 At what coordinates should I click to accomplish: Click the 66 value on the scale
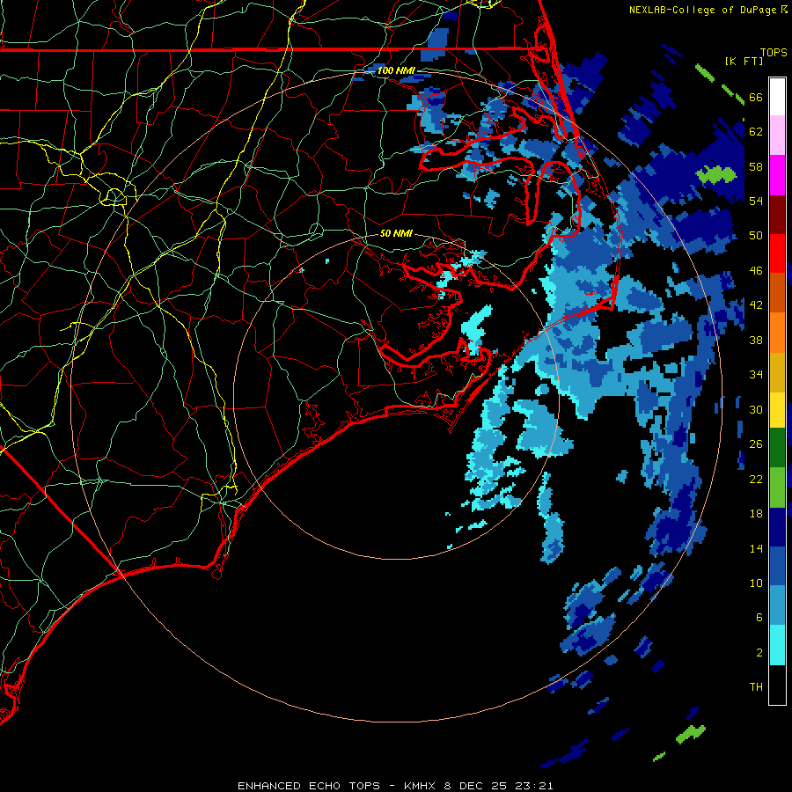coord(756,97)
